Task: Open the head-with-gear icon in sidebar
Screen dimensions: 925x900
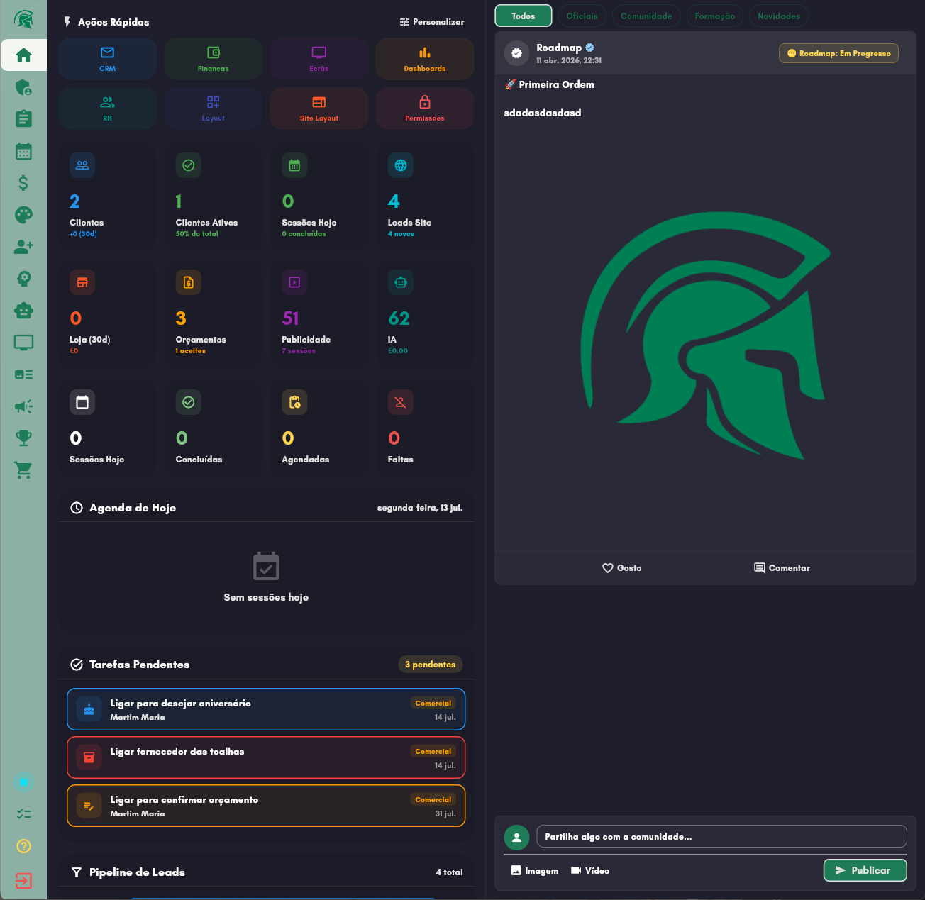Action: [23, 279]
